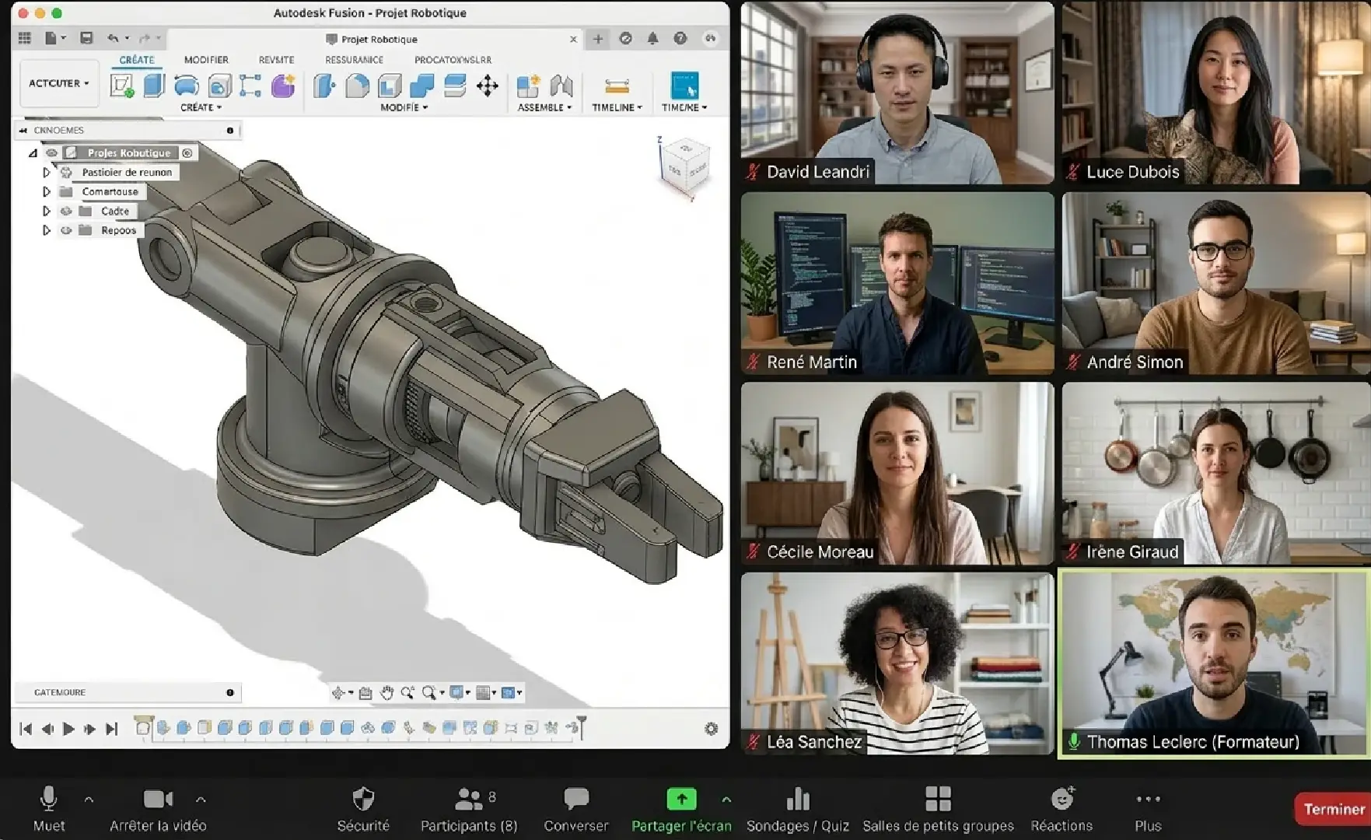This screenshot has height=840, width=1371.
Task: Switch to the MODIFIER ribbon tab
Action: tap(206, 60)
